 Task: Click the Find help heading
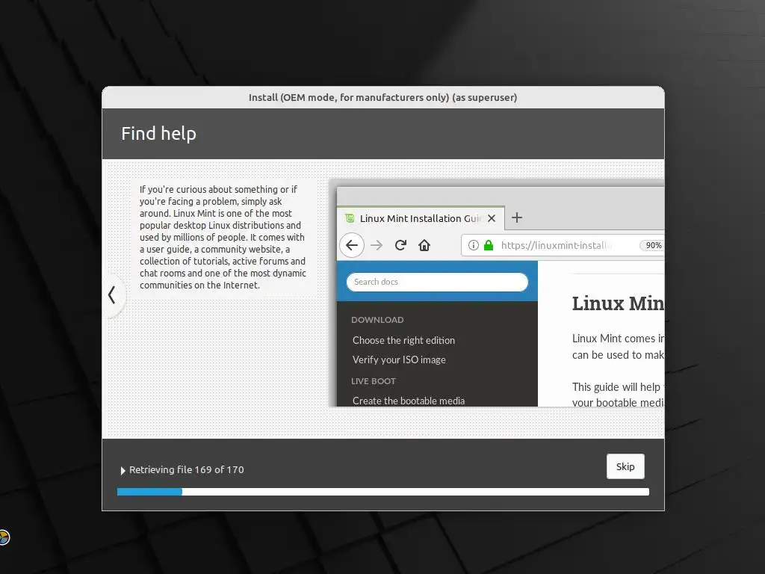coord(158,134)
